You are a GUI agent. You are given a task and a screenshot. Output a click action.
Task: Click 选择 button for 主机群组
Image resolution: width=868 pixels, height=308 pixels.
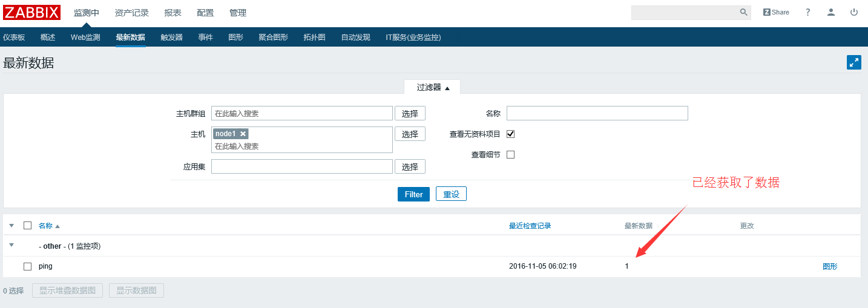(410, 113)
